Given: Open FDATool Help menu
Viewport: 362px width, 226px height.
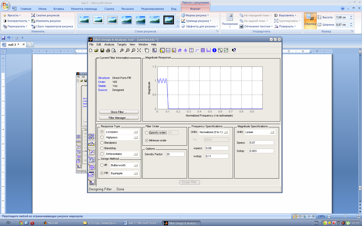Looking at the screenshot, I should (154, 44).
